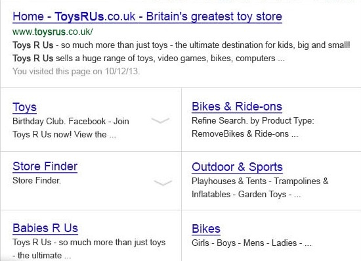Open the Babies R Us sitelink
Image resolution: width=361 pixels, height=261 pixels.
click(x=45, y=228)
